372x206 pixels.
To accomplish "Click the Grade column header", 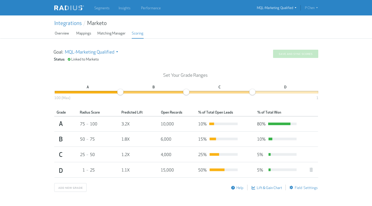I will click(x=61, y=112).
